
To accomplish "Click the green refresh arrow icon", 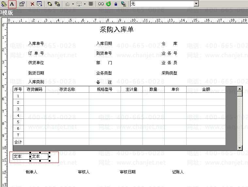I will pos(108,4).
